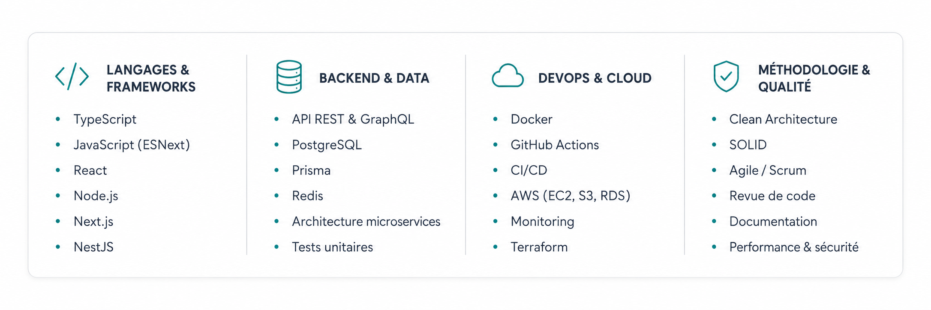Screen dimensions: 931x310
Task: Select API REST & GraphQL item
Action: tap(353, 119)
